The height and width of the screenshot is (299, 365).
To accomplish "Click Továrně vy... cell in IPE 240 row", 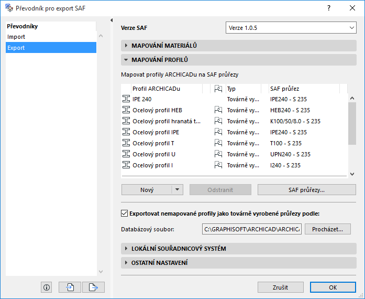I will coord(243,99).
